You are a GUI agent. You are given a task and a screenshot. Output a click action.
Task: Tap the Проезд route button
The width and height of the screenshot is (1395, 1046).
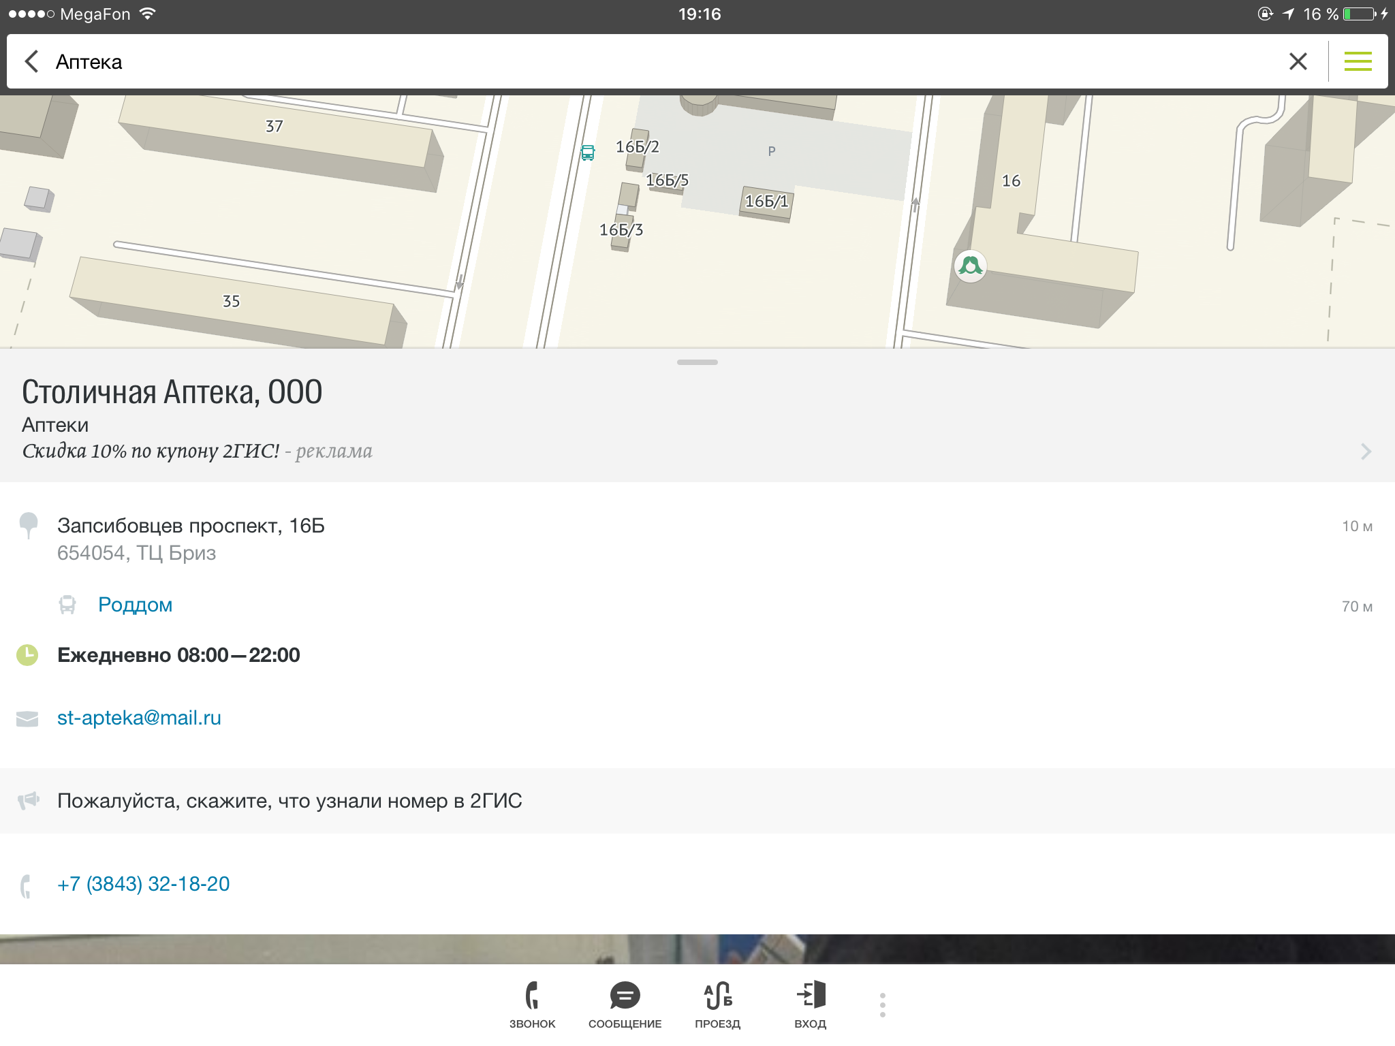pyautogui.click(x=718, y=1005)
